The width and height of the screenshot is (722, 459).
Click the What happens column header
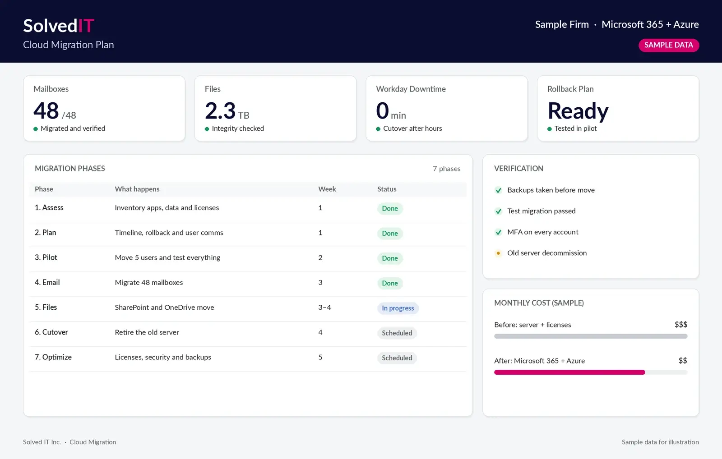(137, 189)
